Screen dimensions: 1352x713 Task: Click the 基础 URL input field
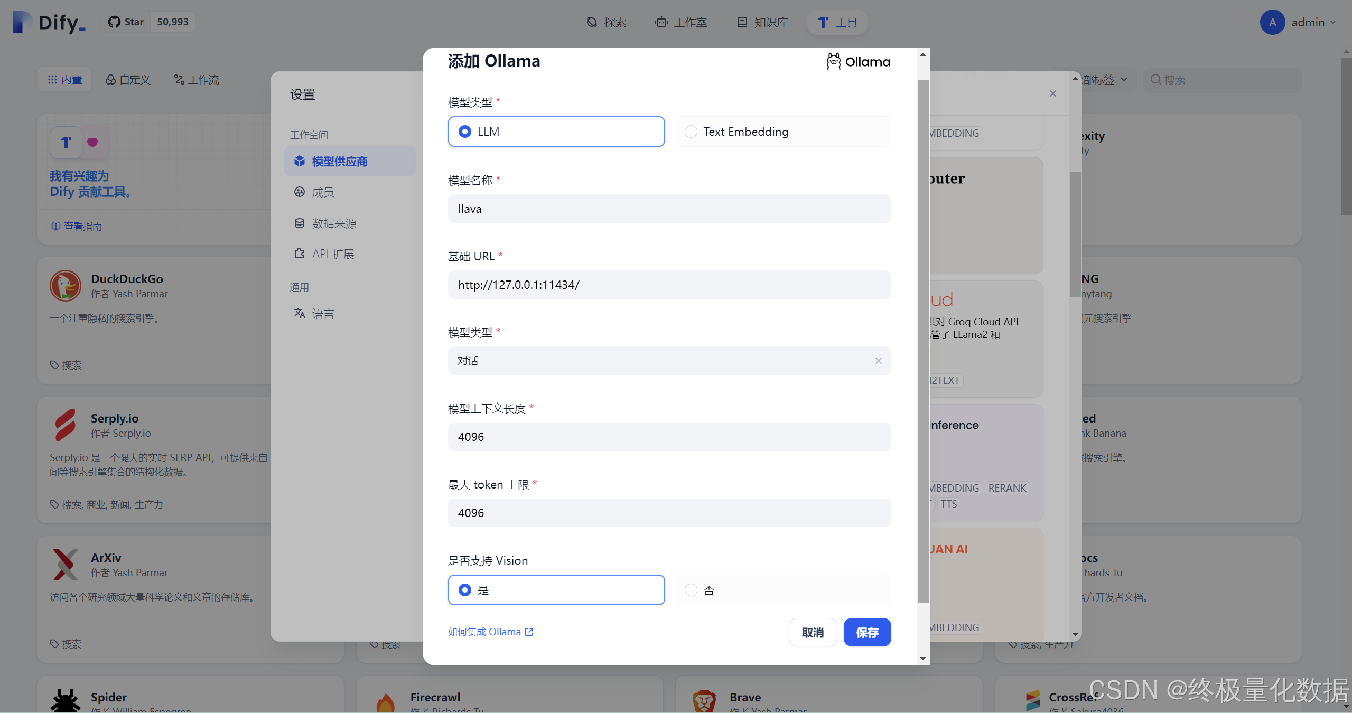click(x=668, y=285)
